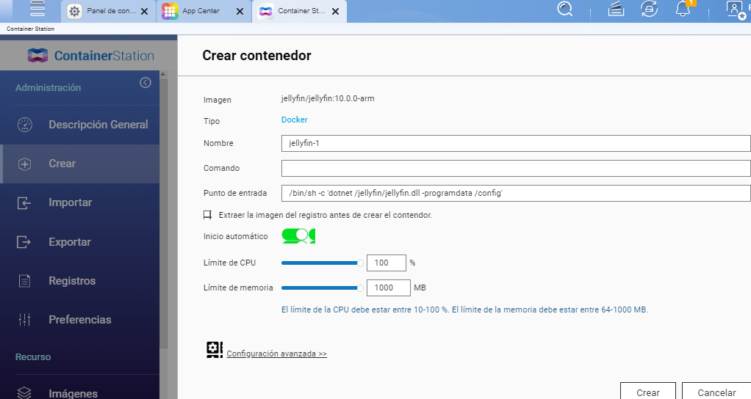Click the user account icon

(x=734, y=9)
